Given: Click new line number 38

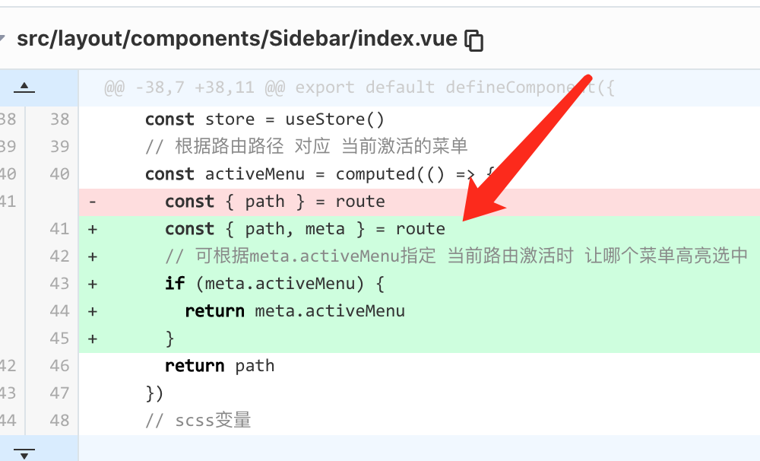Looking at the screenshot, I should (x=59, y=119).
